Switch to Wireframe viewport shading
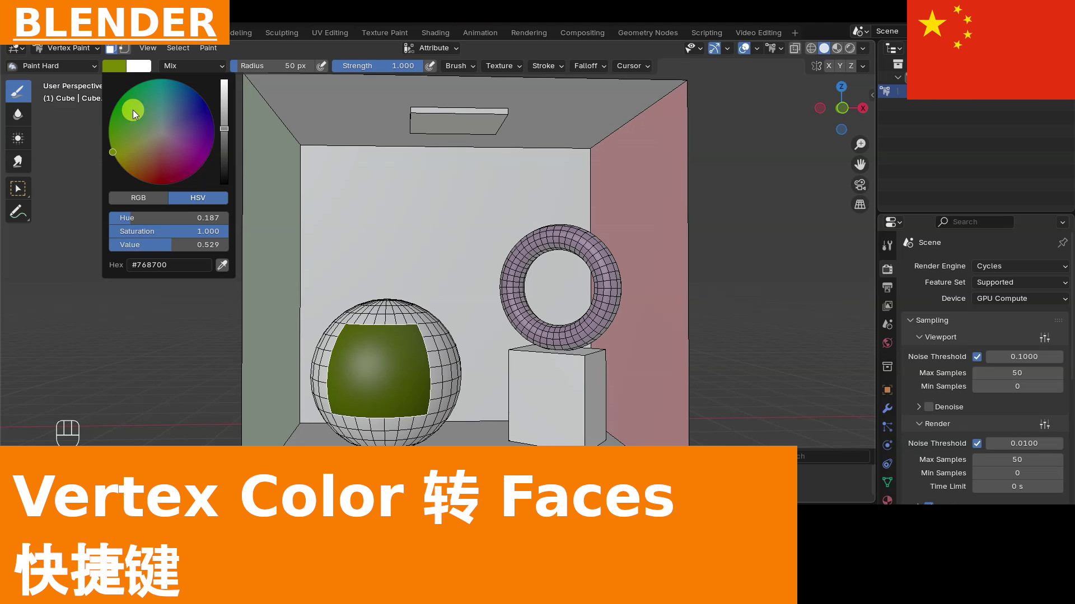The height and width of the screenshot is (604, 1075). tap(811, 49)
